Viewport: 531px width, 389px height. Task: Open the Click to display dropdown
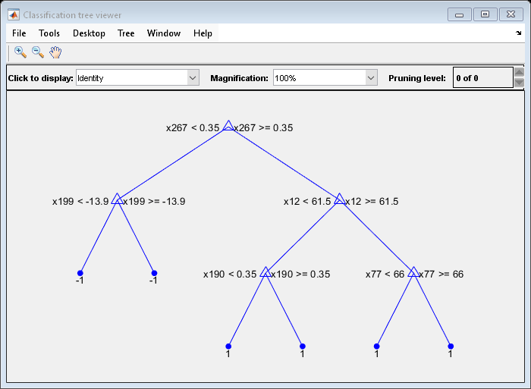(x=193, y=78)
